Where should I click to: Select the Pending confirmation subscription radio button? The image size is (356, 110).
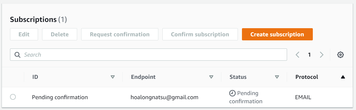13,97
